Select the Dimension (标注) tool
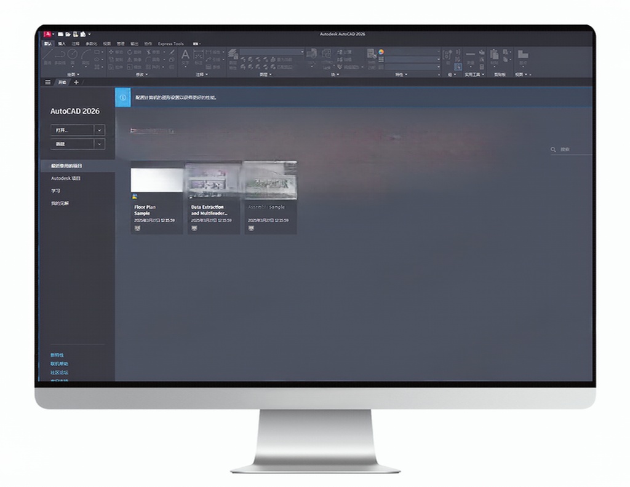 point(199,56)
